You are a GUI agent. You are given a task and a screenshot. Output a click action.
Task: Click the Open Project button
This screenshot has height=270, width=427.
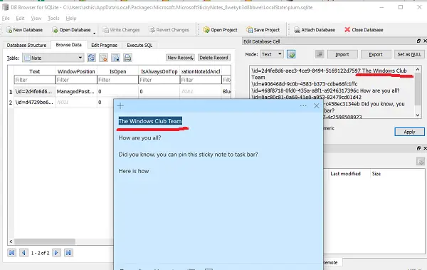(220, 30)
